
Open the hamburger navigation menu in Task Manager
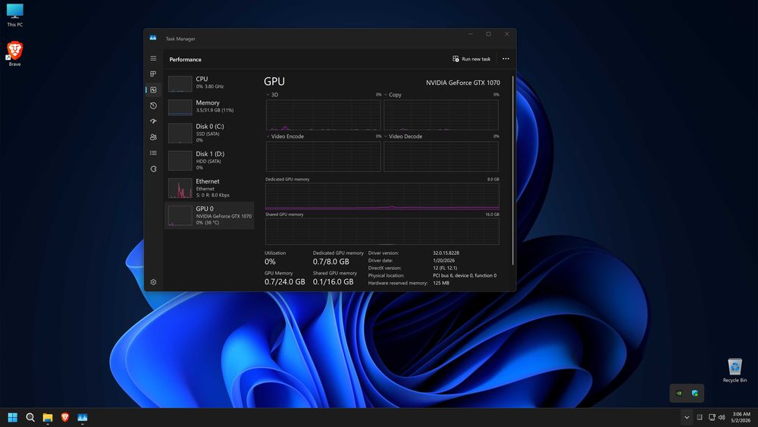(153, 58)
